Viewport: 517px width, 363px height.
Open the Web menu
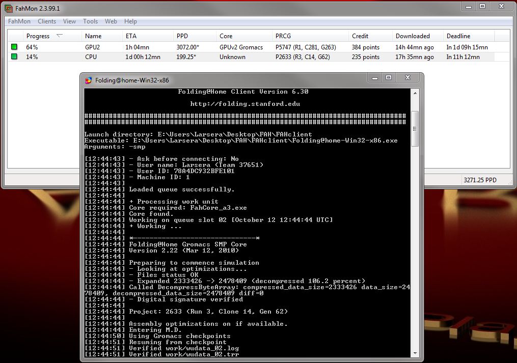(x=111, y=21)
